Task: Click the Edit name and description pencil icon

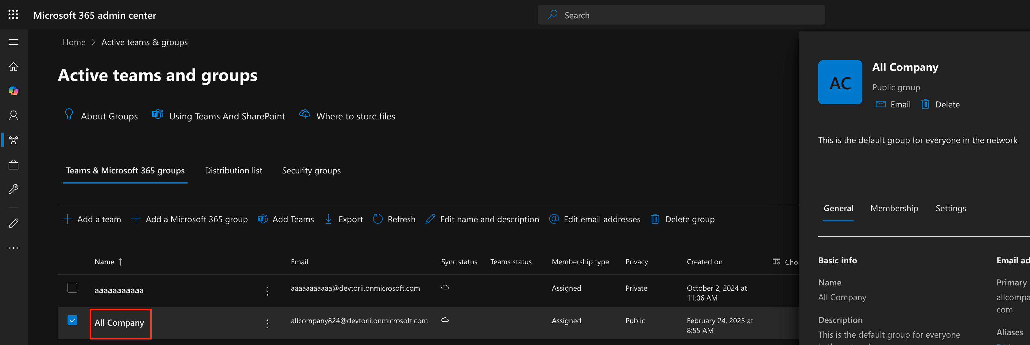Action: [430, 219]
